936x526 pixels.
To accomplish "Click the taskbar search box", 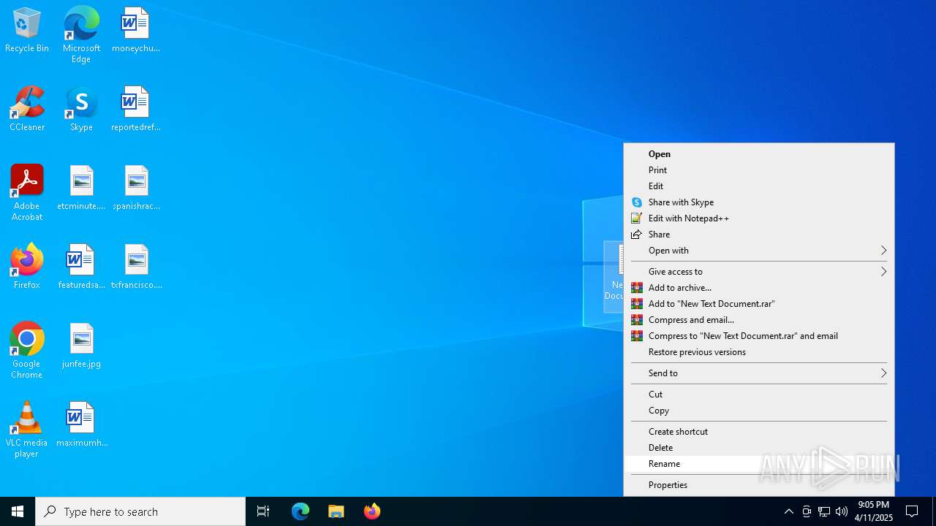I will (x=140, y=511).
